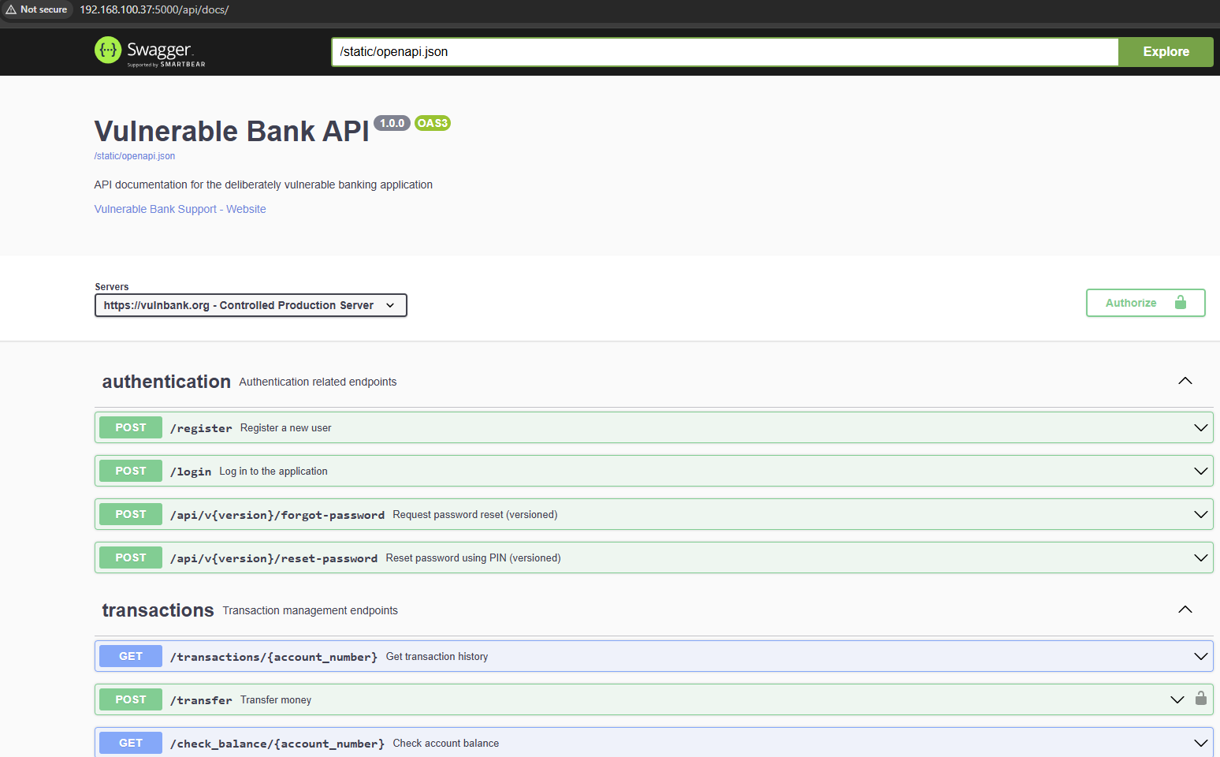Screen dimensions: 1220x757
Task: Collapse the authentication section
Action: pyautogui.click(x=1185, y=382)
